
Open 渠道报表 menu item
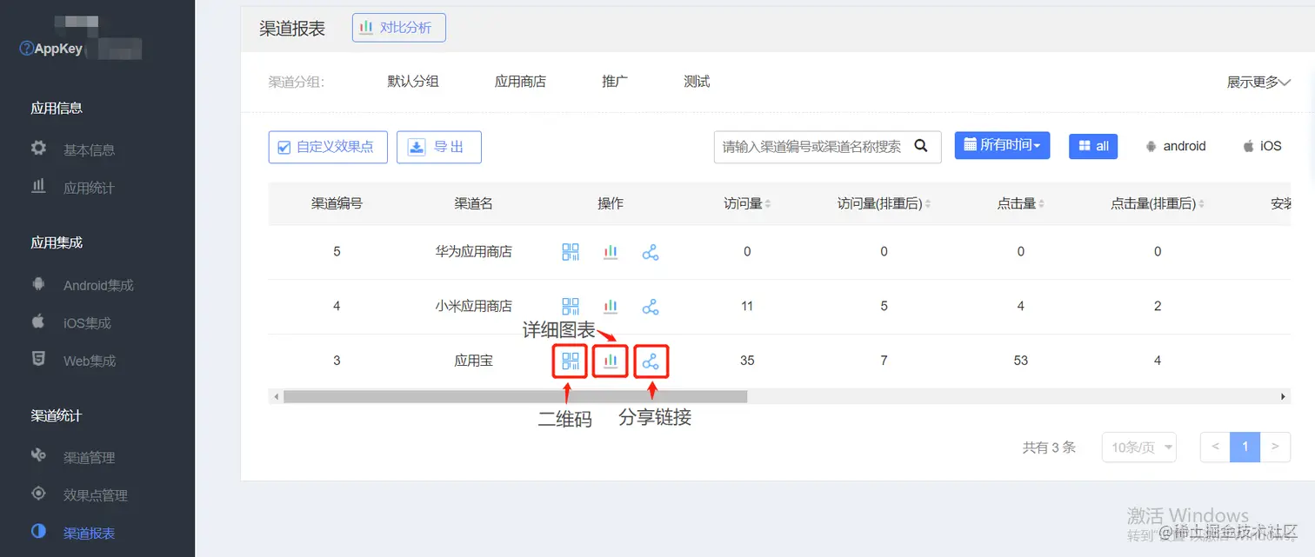[x=89, y=533]
